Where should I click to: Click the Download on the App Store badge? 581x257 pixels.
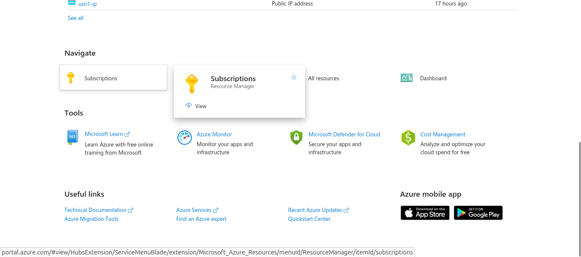(425, 213)
